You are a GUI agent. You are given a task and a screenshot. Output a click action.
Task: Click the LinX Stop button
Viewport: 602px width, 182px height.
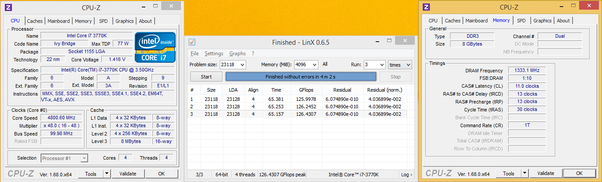click(395, 77)
